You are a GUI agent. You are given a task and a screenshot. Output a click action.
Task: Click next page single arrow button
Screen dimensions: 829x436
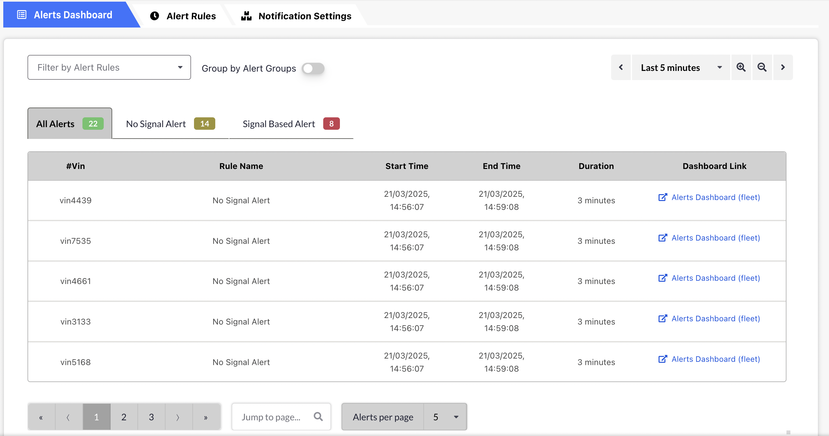(178, 417)
